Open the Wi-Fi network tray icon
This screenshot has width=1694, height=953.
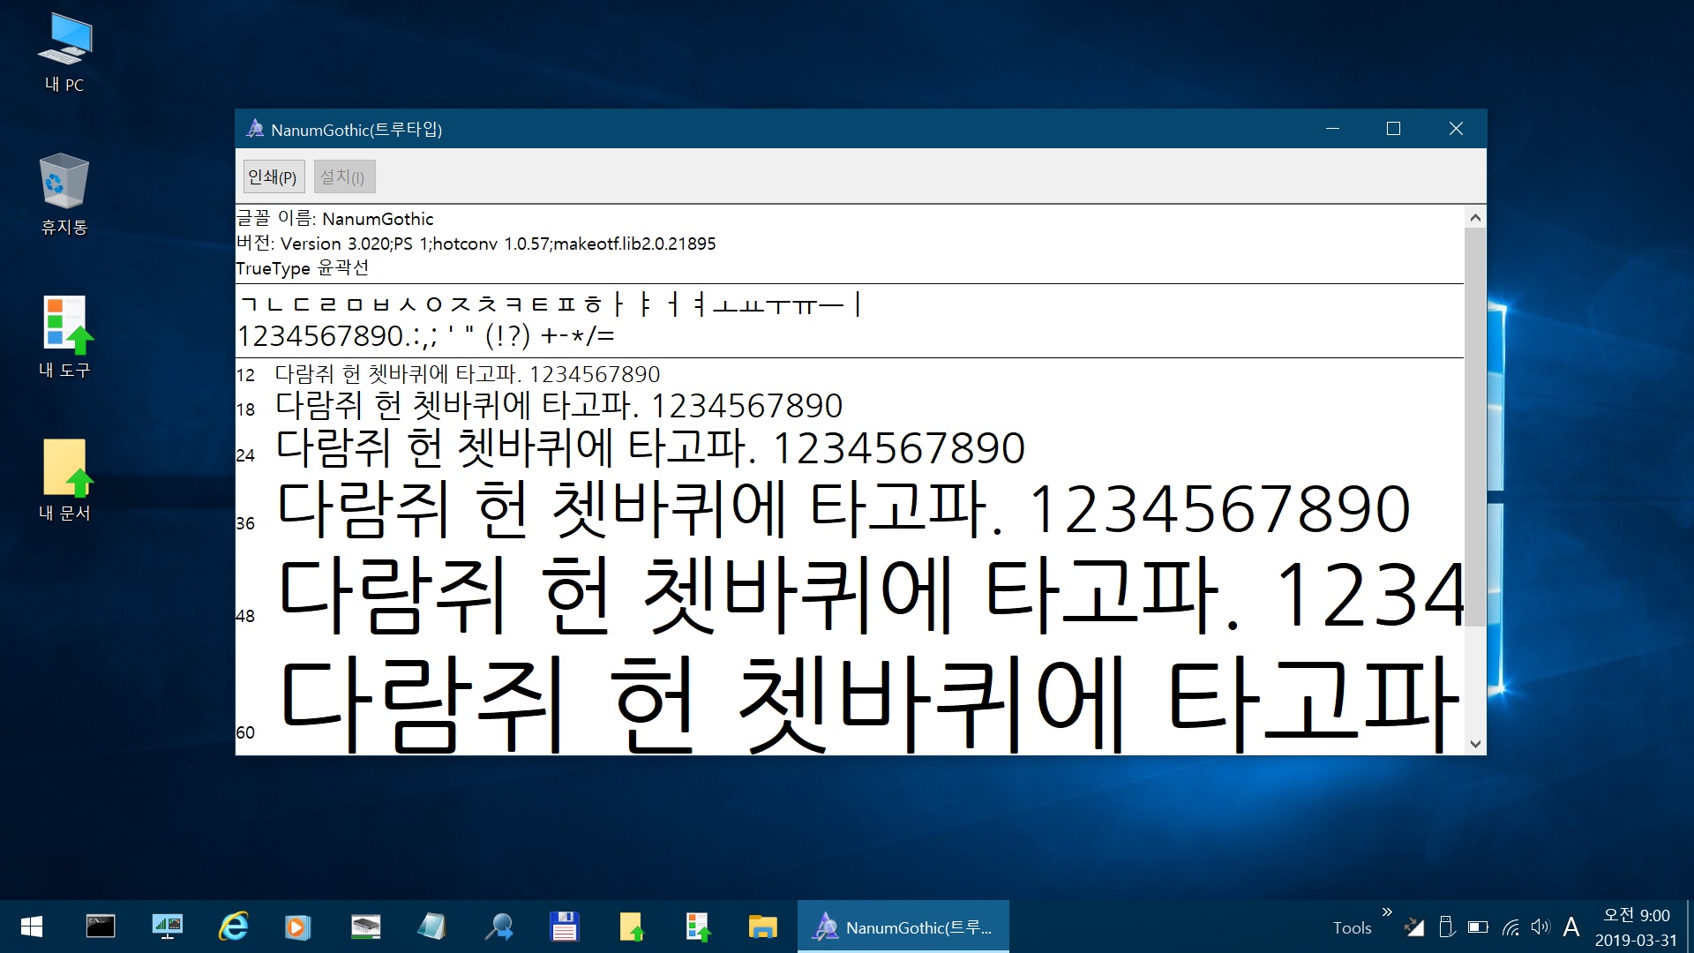click(x=1510, y=927)
